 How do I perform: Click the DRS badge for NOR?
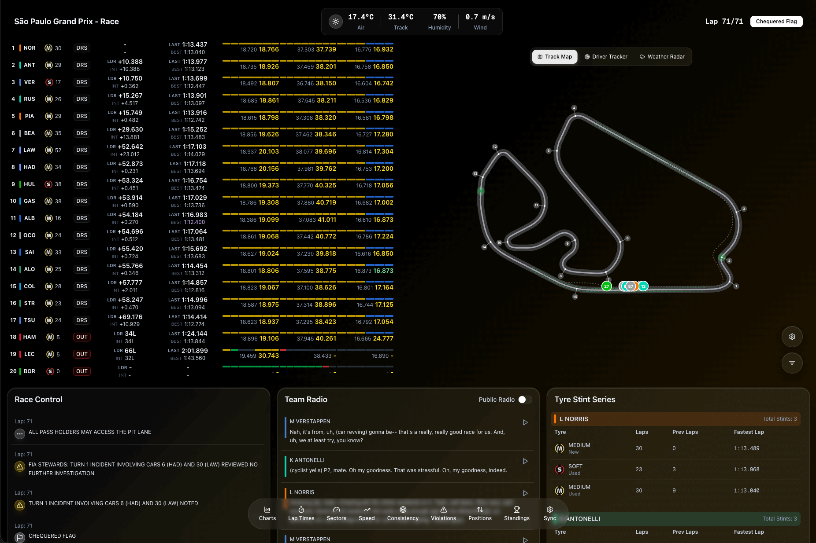[x=82, y=48]
